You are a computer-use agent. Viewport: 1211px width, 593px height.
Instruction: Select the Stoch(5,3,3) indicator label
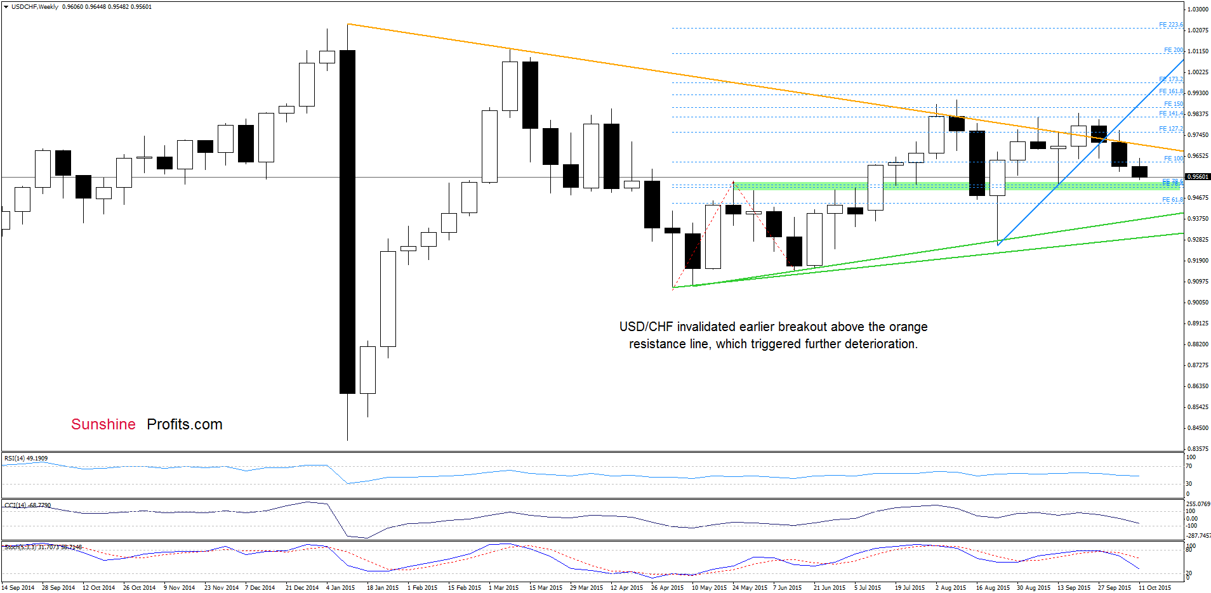tap(43, 547)
